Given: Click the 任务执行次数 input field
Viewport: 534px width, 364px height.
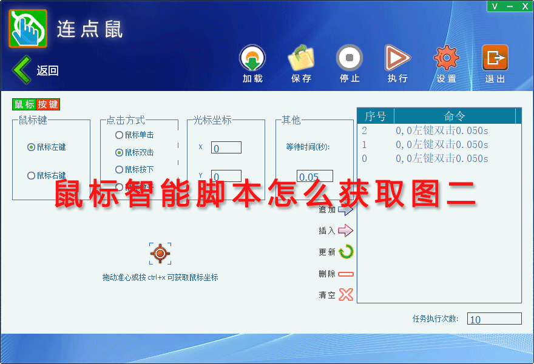Looking at the screenshot, I should coord(494,318).
